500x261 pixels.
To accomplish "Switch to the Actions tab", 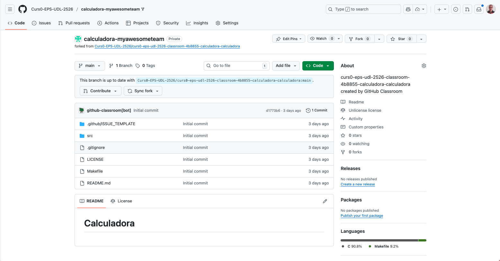I will 108,23.
